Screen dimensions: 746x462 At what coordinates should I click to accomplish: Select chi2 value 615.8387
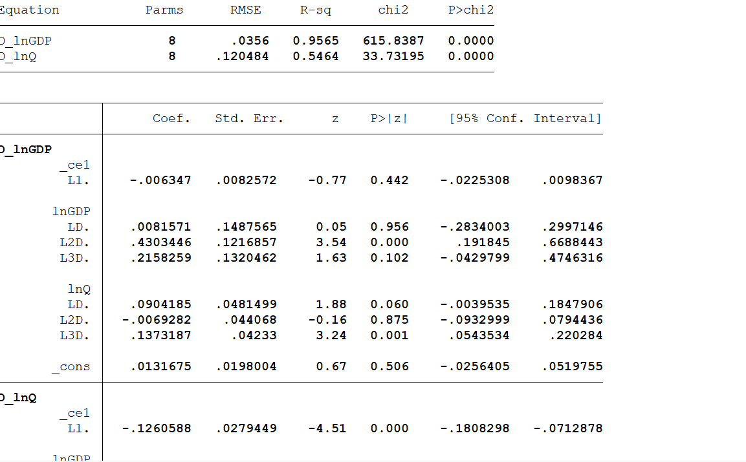point(393,41)
